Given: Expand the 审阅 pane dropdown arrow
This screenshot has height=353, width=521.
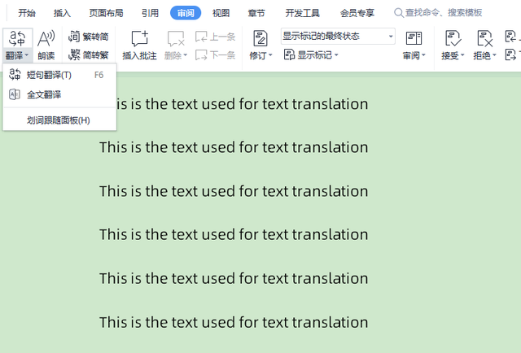Looking at the screenshot, I should (423, 55).
